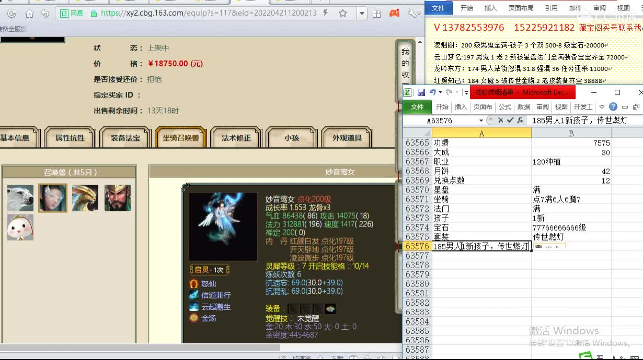
Task: Click the browser undo/back arrow icon
Action: pyautogui.click(x=45, y=14)
